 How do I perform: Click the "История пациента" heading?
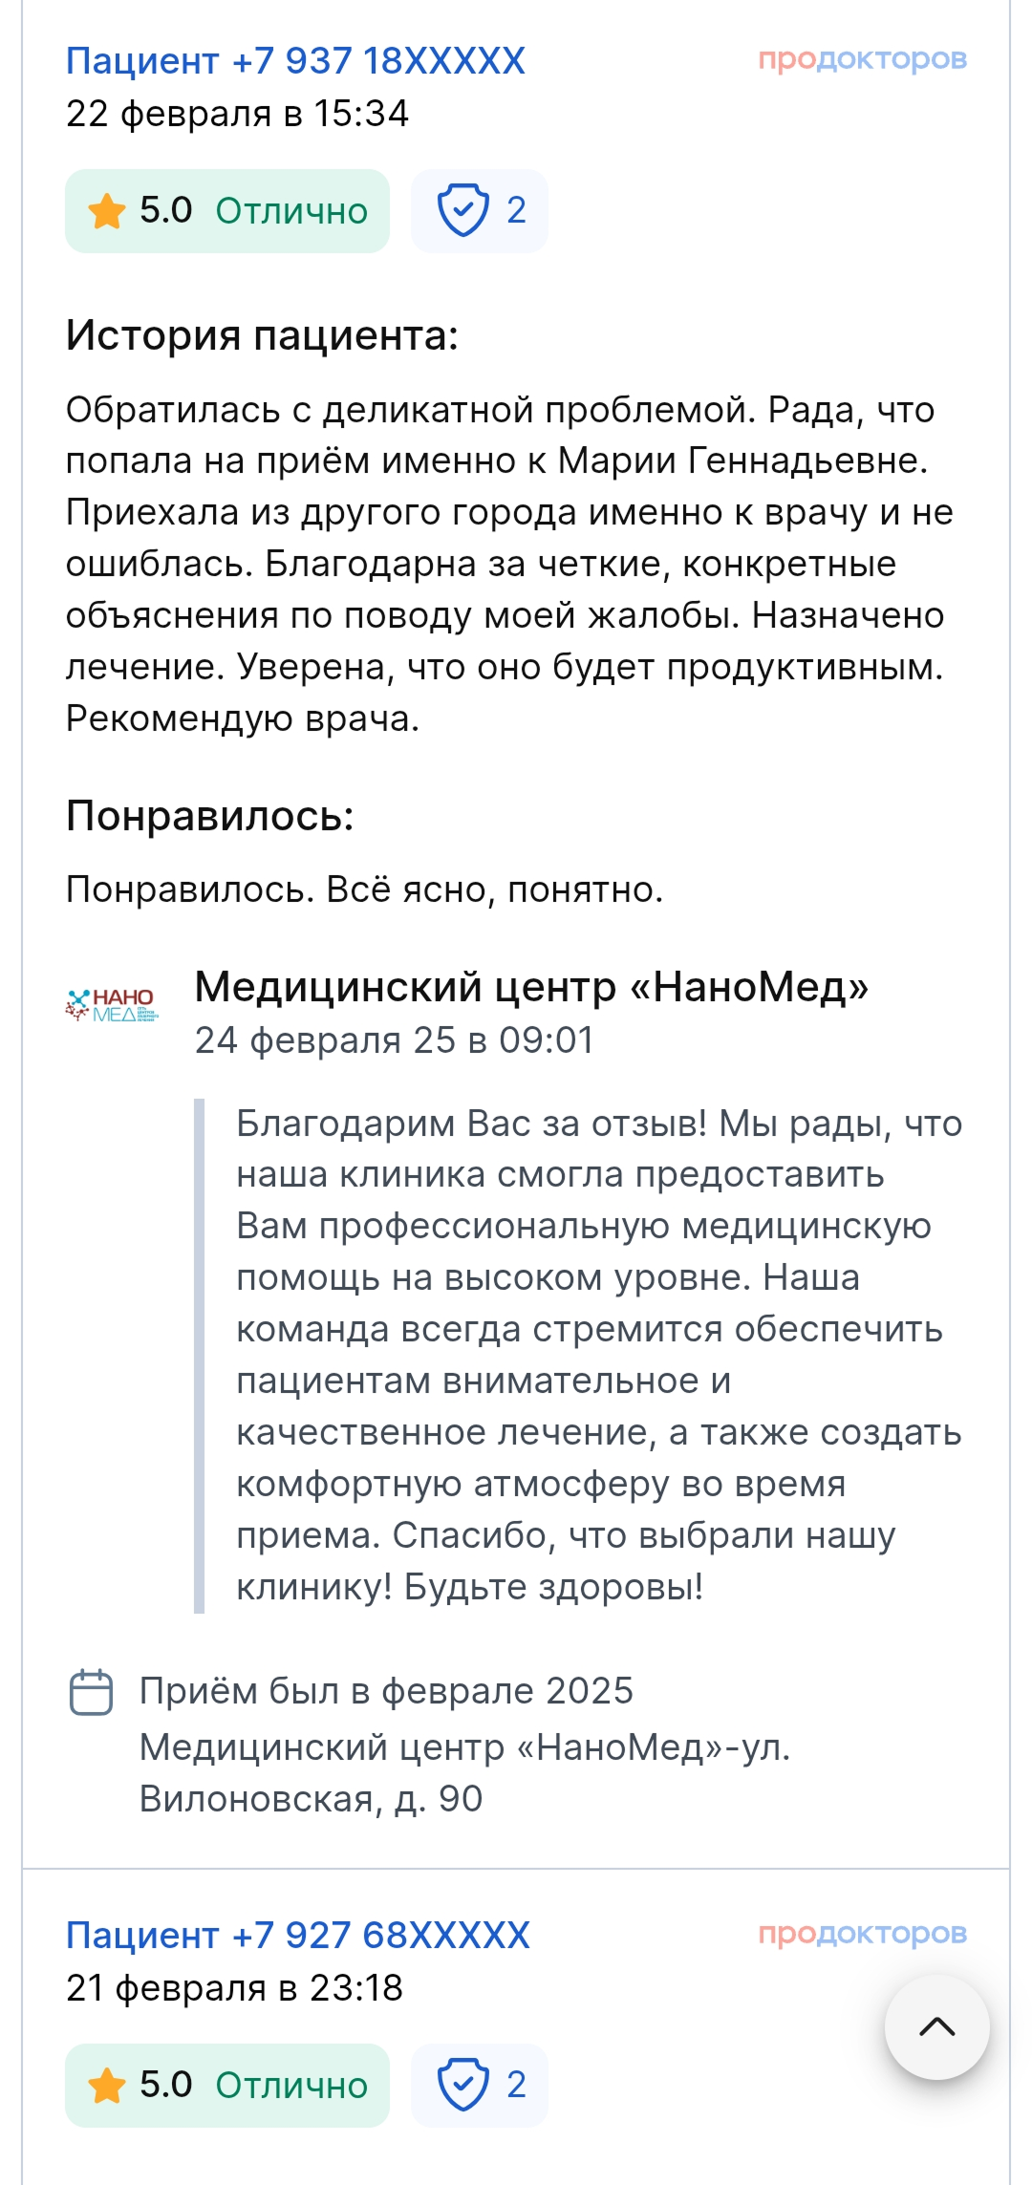point(262,336)
